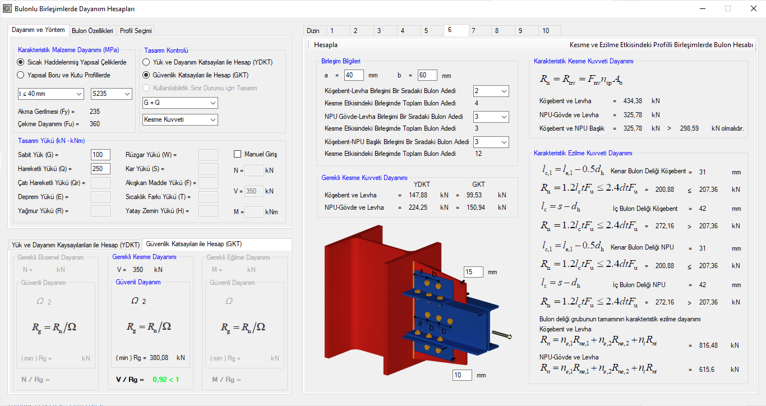Open Köşebent-NPU Başlık bolt count dropdown
The image size is (766, 406).
click(x=491, y=142)
